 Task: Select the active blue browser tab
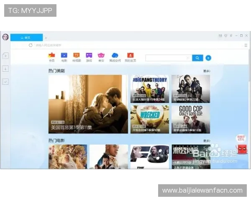pyautogui.click(x=26, y=37)
